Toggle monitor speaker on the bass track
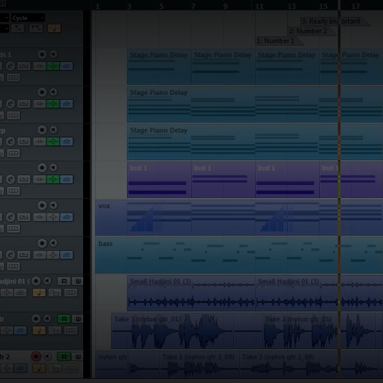This screenshot has height=383, width=383. pos(54,243)
